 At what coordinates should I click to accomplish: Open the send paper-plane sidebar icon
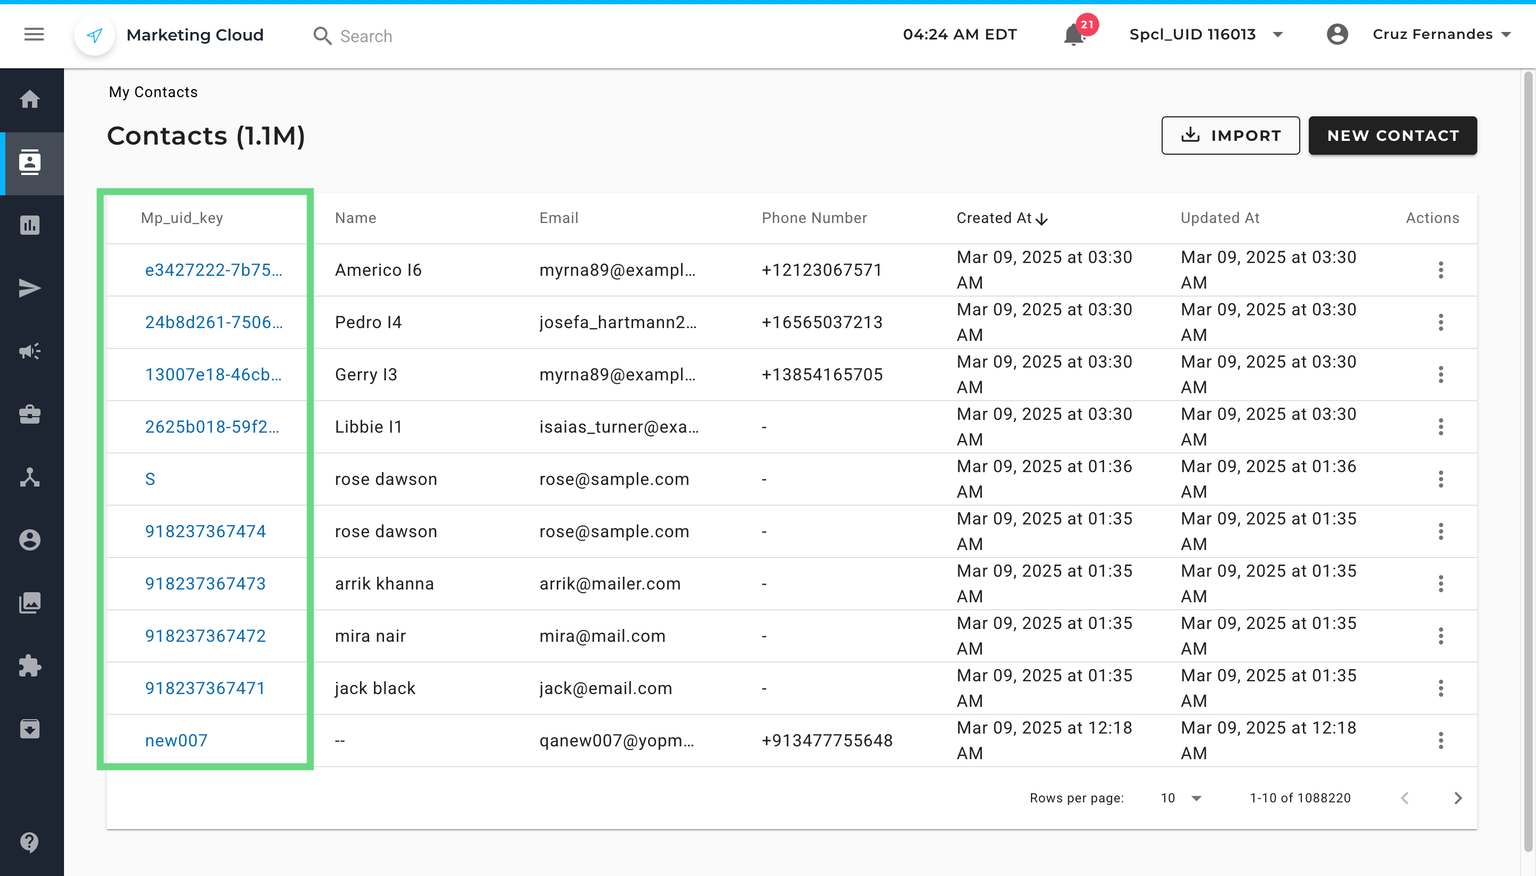click(x=30, y=288)
